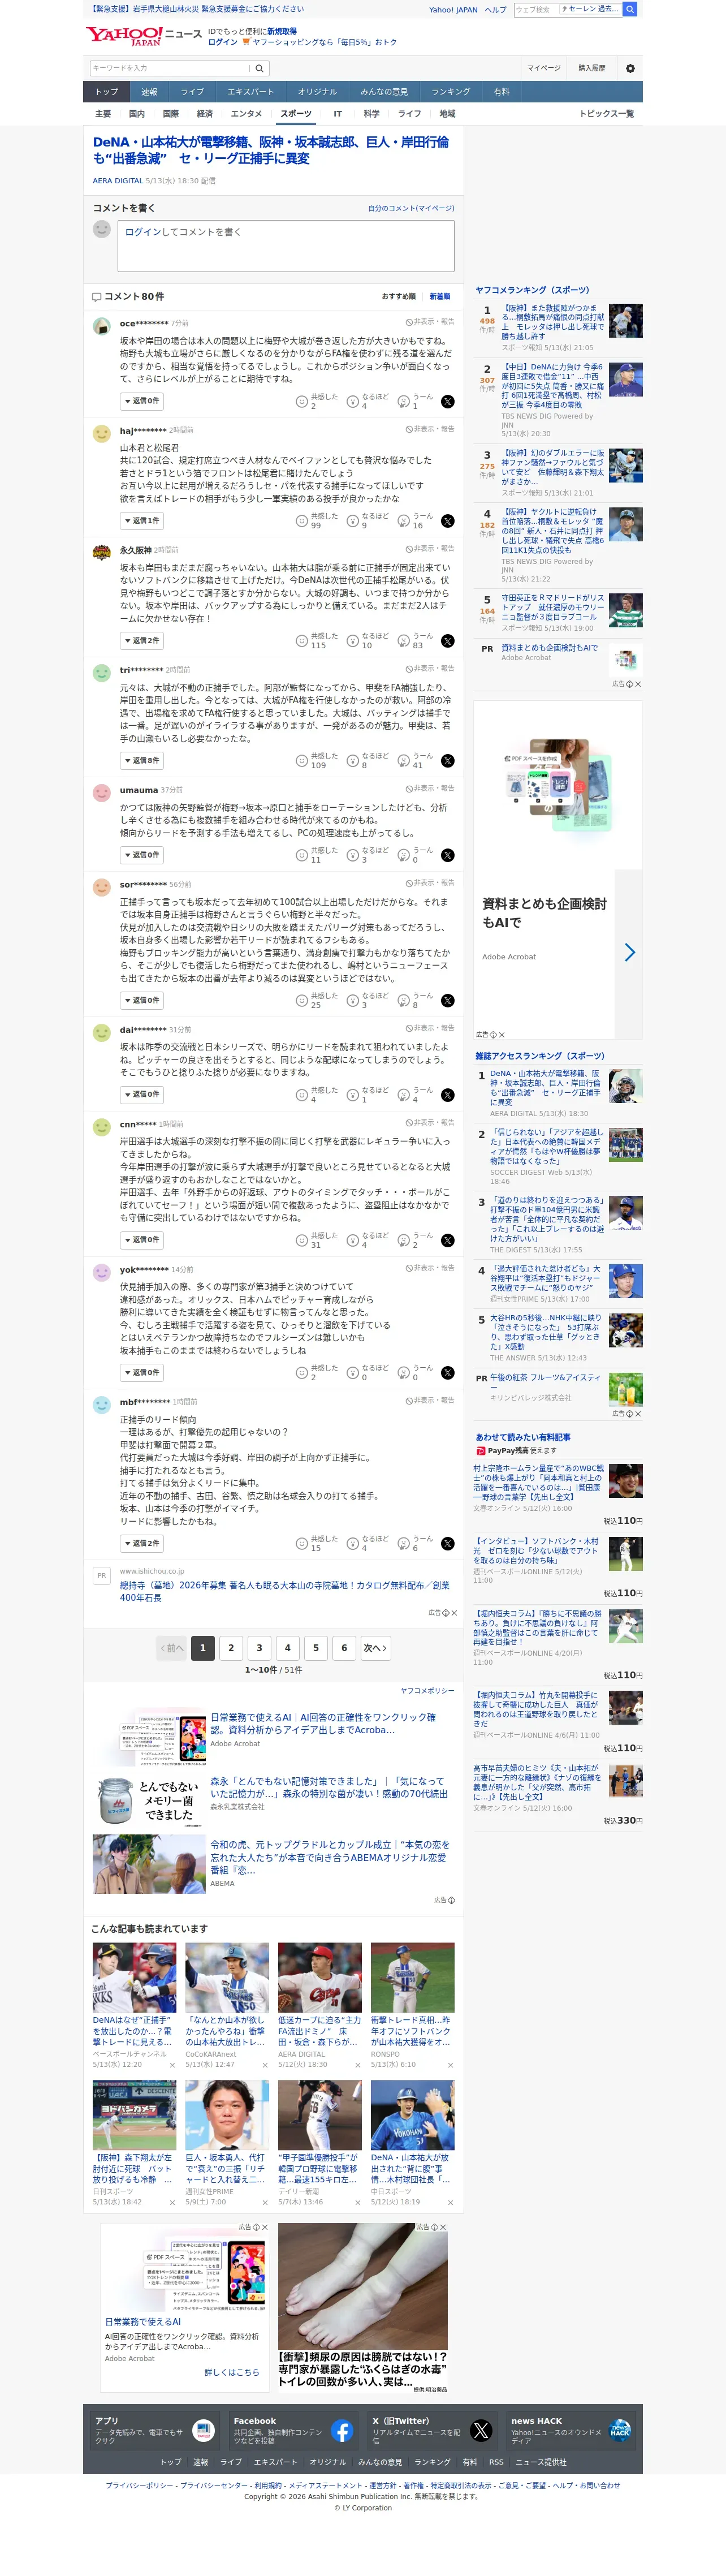
Task: Expand replies on mbf's comment (返信2件)
Action: [x=141, y=1543]
